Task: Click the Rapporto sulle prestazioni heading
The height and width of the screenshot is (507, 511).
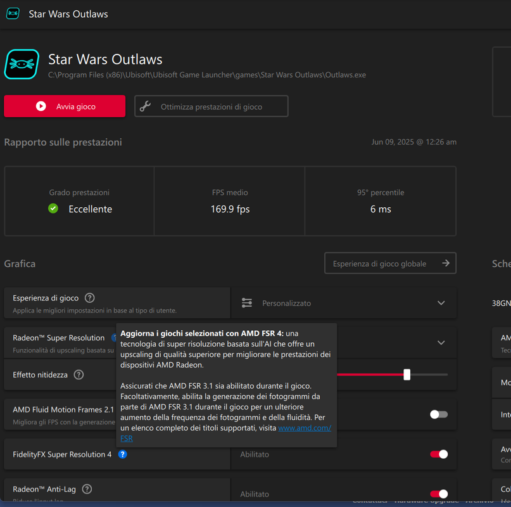Action: pos(63,142)
